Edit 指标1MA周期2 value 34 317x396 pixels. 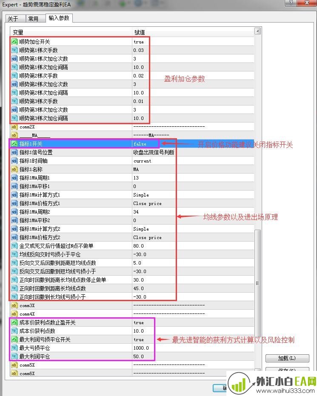pyautogui.click(x=136, y=212)
